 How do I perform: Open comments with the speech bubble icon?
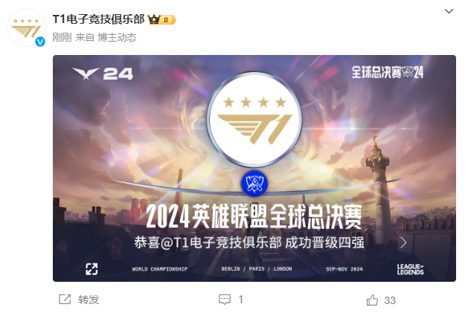click(x=225, y=300)
